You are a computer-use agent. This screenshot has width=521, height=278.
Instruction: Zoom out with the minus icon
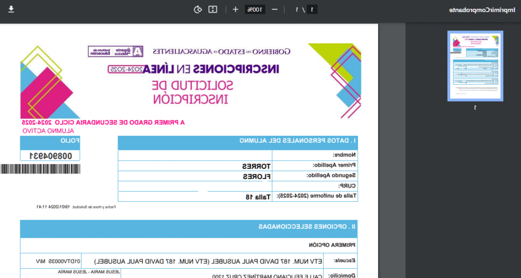(274, 10)
